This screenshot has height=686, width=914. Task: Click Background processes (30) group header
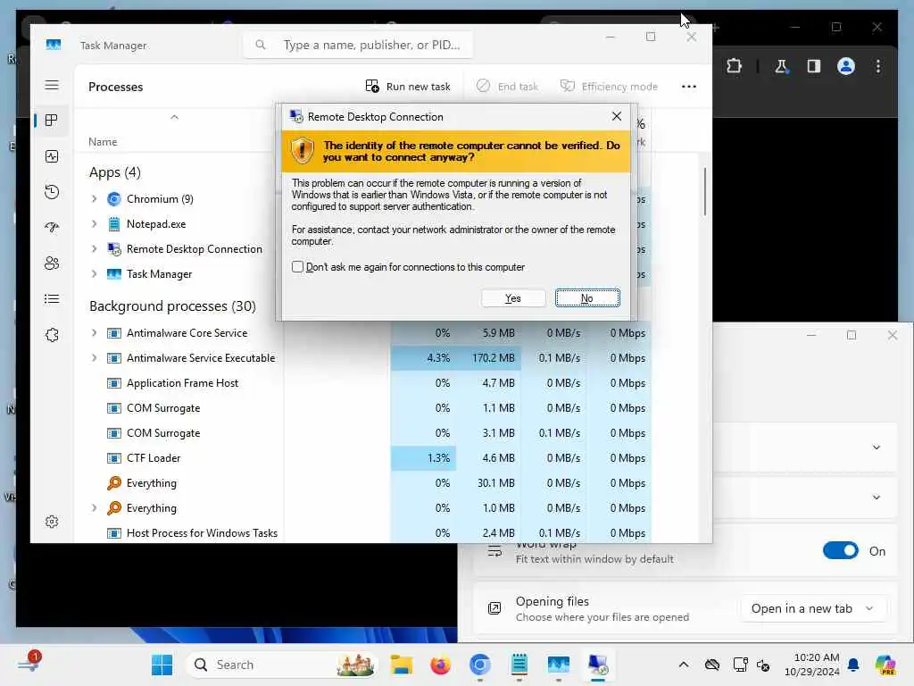point(172,306)
